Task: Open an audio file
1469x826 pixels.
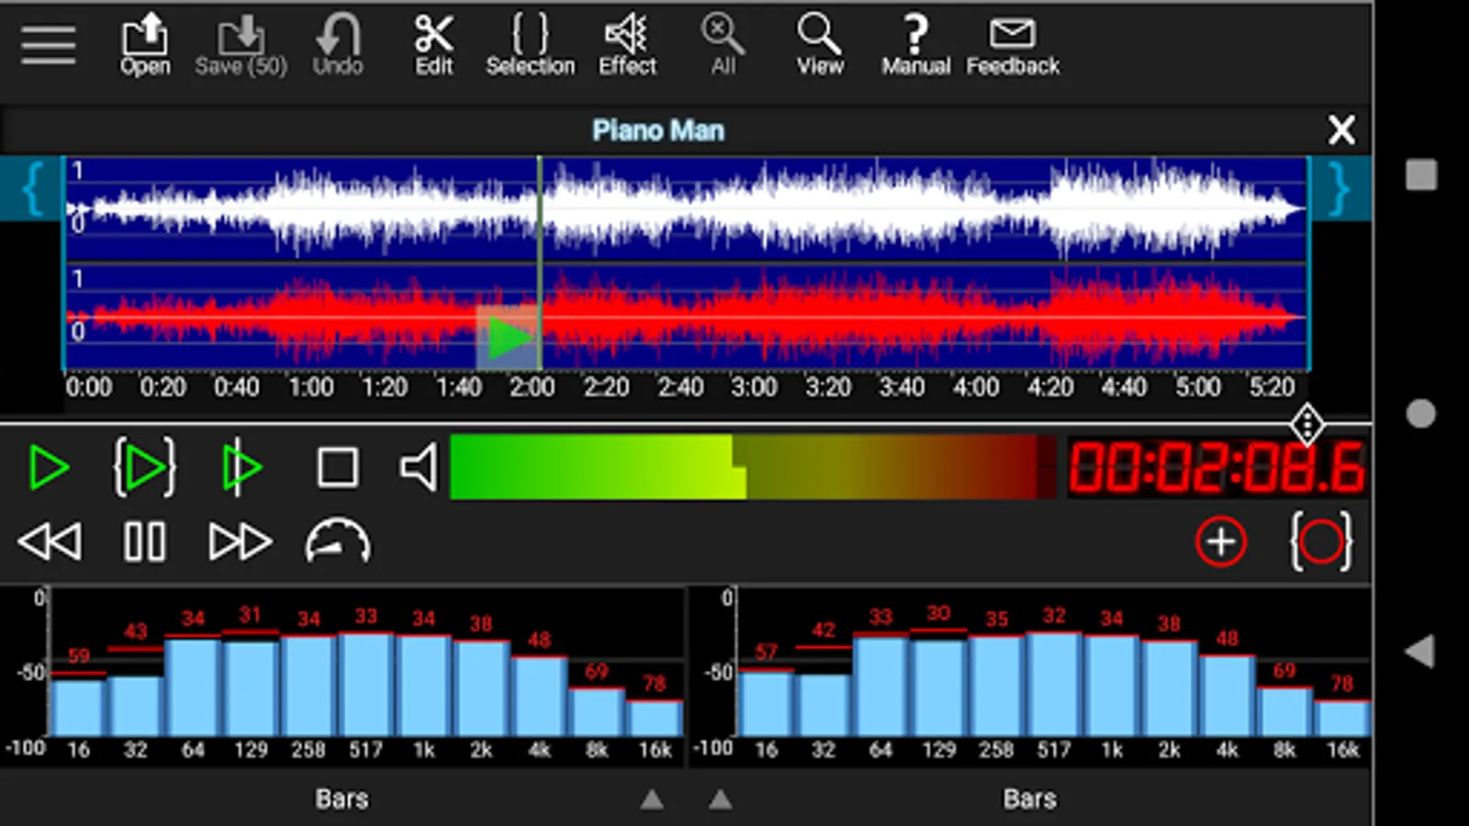Action: pos(145,45)
